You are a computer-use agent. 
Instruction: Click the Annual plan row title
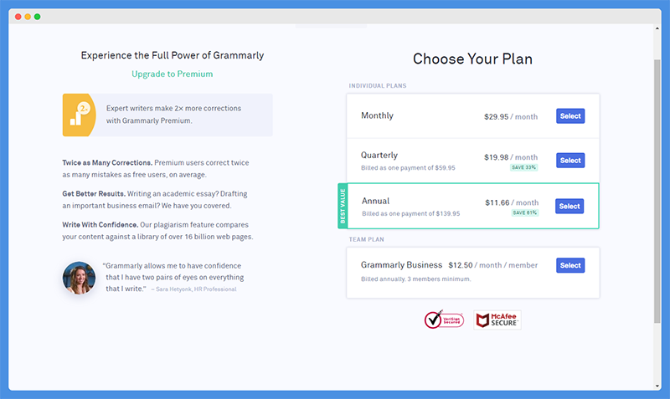(375, 201)
